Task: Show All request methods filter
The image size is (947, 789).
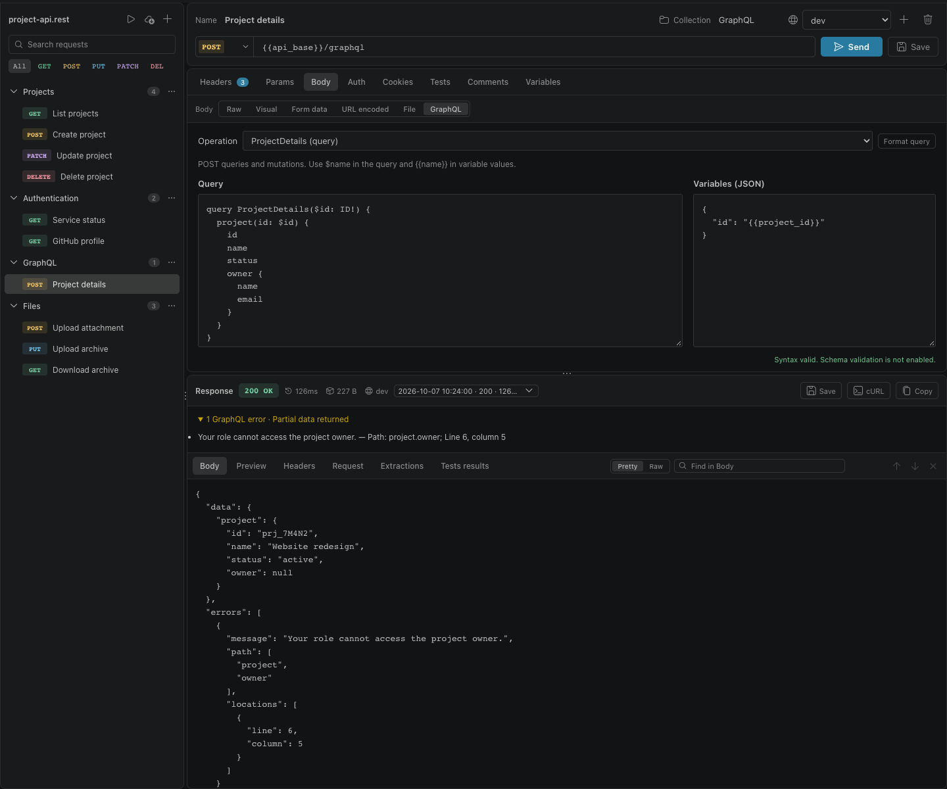Action: pyautogui.click(x=20, y=66)
